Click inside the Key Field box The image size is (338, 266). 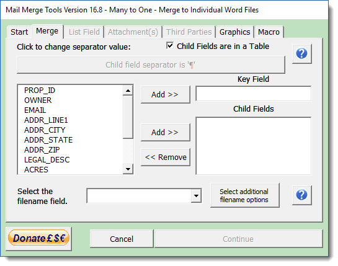(x=253, y=94)
